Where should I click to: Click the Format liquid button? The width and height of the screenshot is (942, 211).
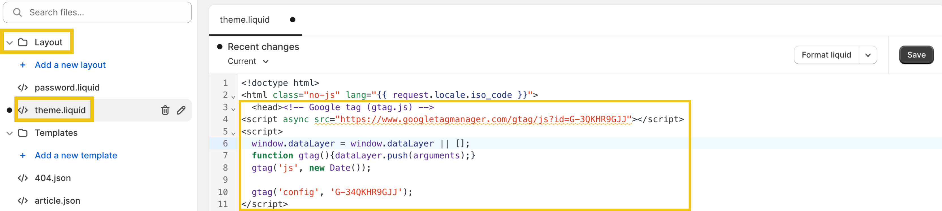pyautogui.click(x=827, y=55)
